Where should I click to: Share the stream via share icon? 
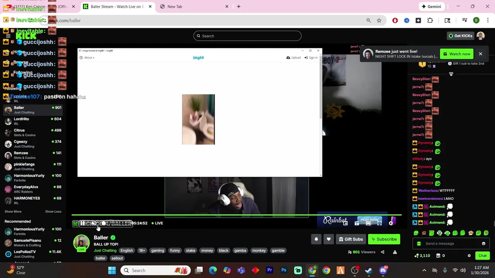tap(382, 252)
